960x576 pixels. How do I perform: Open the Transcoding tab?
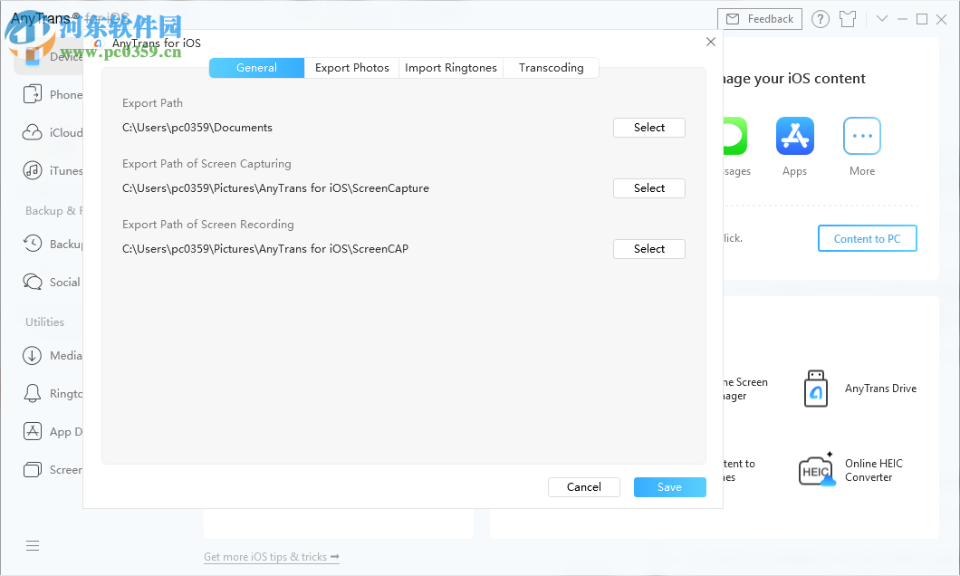pos(551,68)
